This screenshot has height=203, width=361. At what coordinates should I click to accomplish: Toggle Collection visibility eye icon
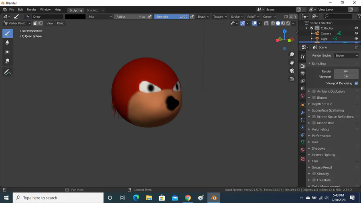[x=356, y=28]
